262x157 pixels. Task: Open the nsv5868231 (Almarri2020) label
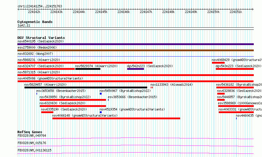click(39, 60)
